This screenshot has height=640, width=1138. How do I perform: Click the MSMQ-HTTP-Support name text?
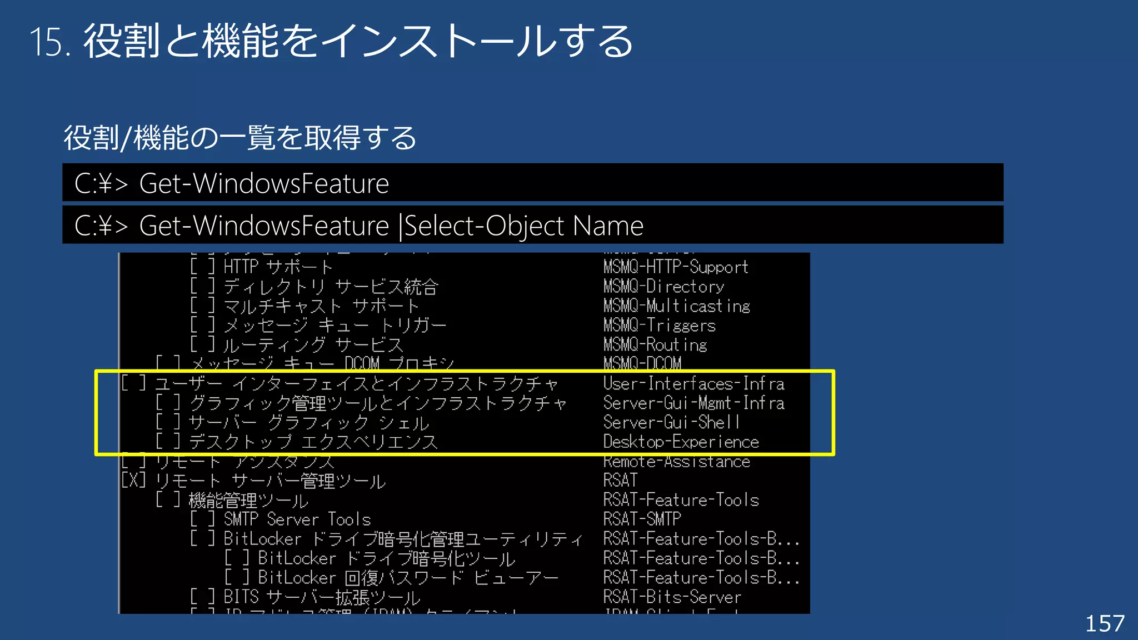676,267
